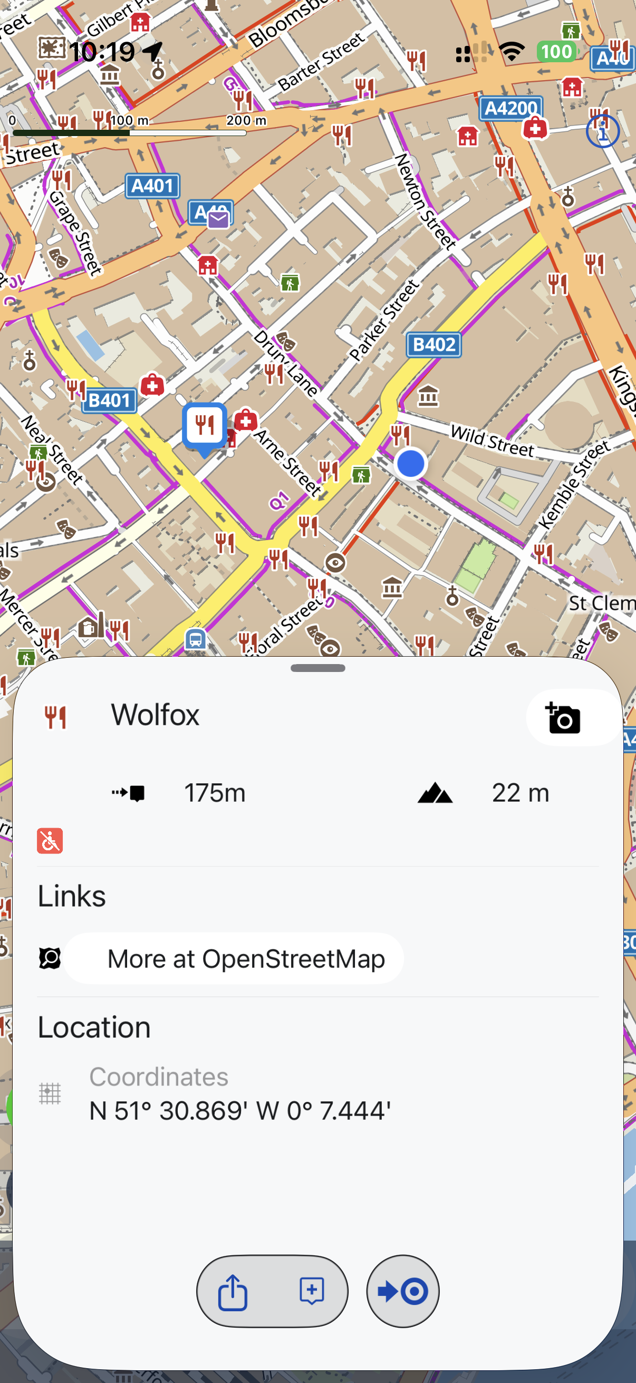
Task: Tap the purple mail post office icon
Action: point(218,219)
